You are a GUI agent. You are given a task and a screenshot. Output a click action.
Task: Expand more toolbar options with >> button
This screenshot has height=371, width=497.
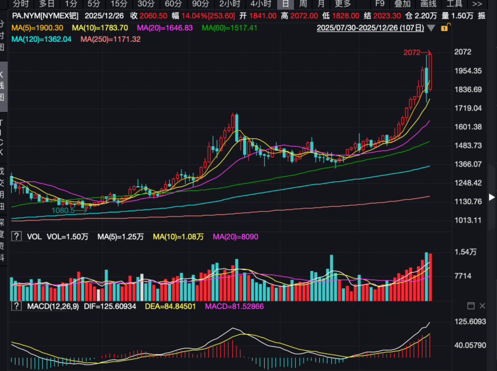point(477,4)
